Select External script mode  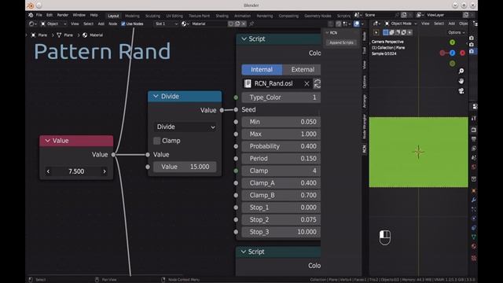click(302, 70)
